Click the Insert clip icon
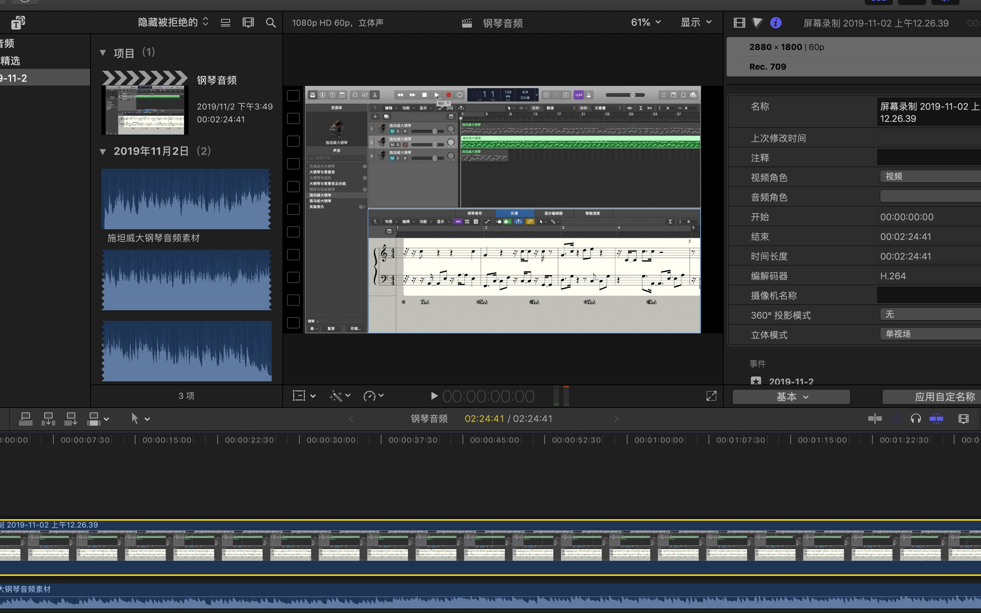 pyautogui.click(x=48, y=419)
